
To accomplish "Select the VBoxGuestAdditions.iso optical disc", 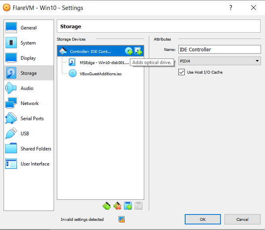I will coord(100,74).
